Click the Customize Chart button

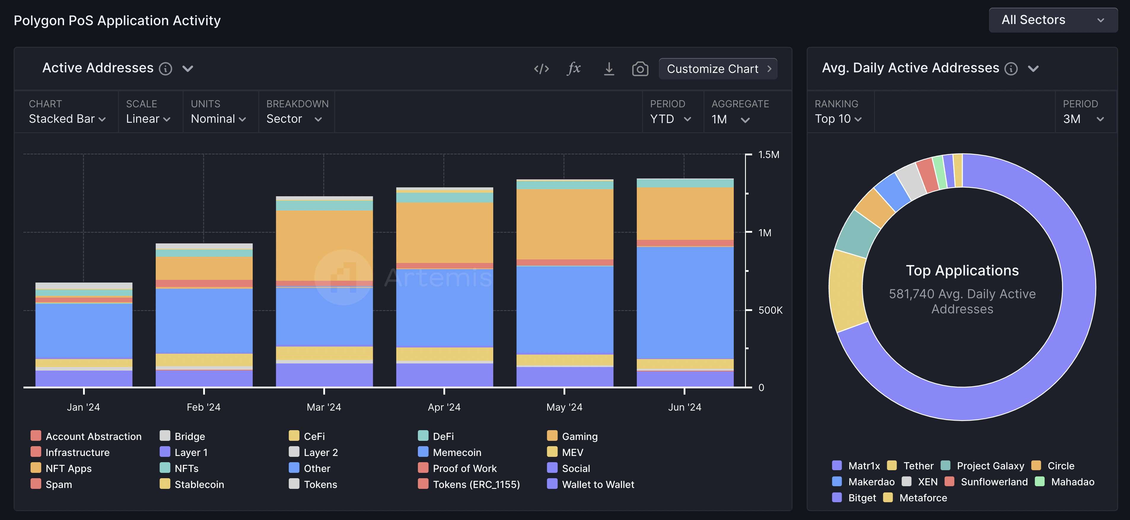(x=718, y=69)
